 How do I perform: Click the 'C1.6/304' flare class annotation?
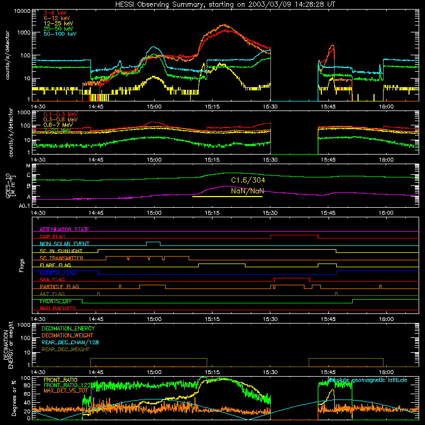(248, 180)
